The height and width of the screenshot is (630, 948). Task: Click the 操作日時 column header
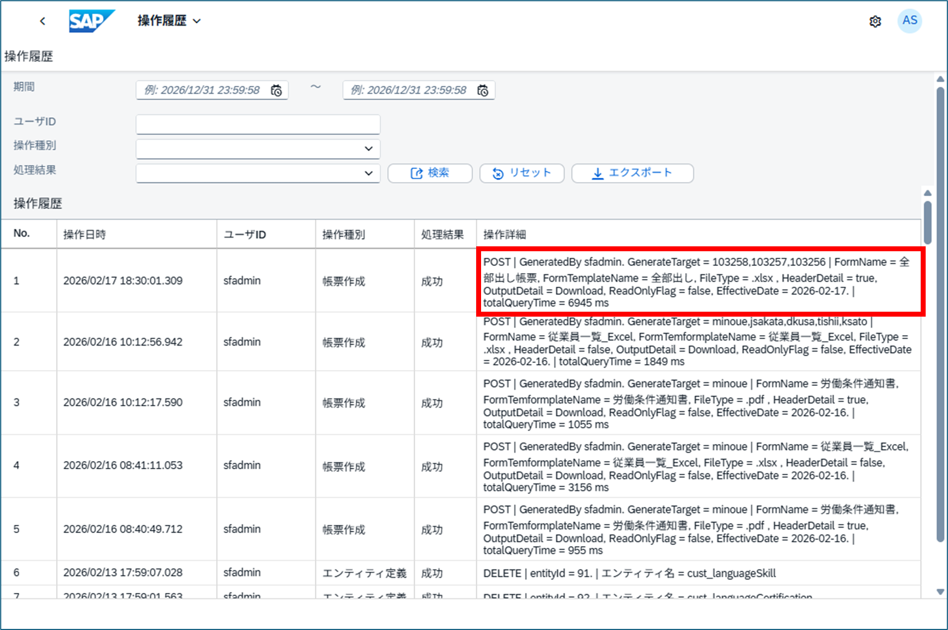(x=84, y=234)
